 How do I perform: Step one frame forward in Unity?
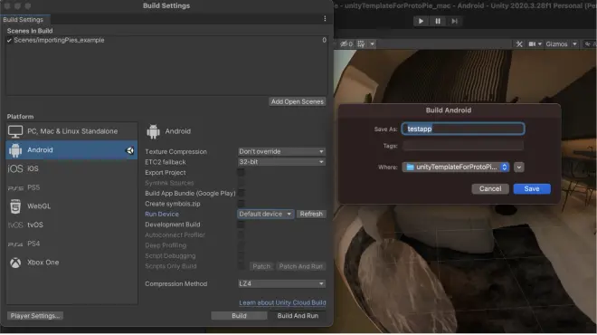click(455, 22)
